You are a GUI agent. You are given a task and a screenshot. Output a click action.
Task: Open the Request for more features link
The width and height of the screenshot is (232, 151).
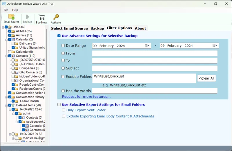(x=86, y=97)
